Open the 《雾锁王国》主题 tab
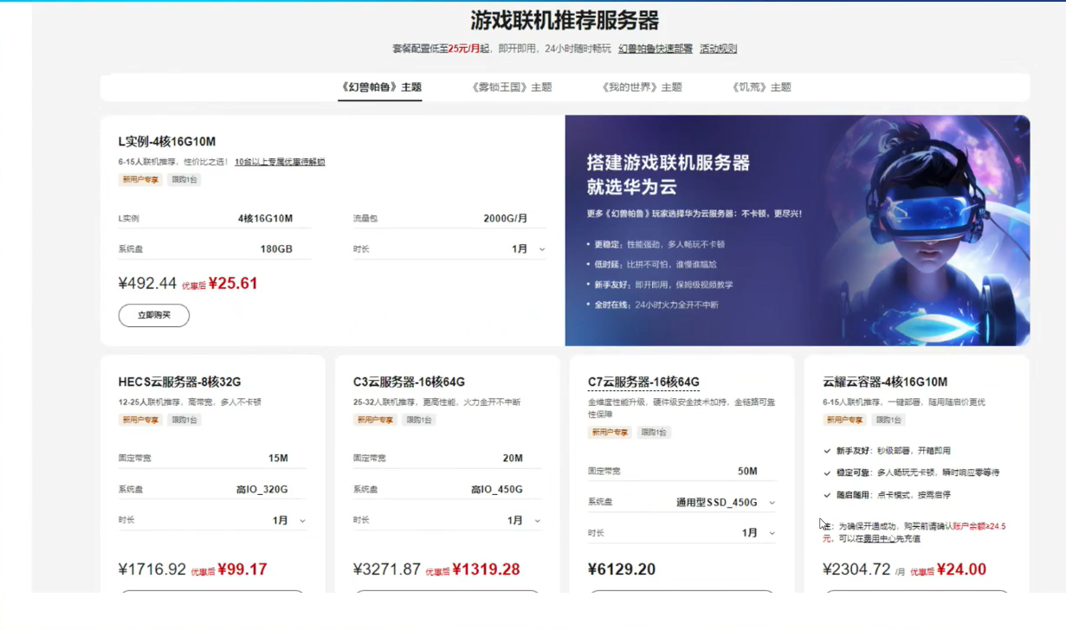Viewport: 1066px width, 630px height. [x=511, y=87]
